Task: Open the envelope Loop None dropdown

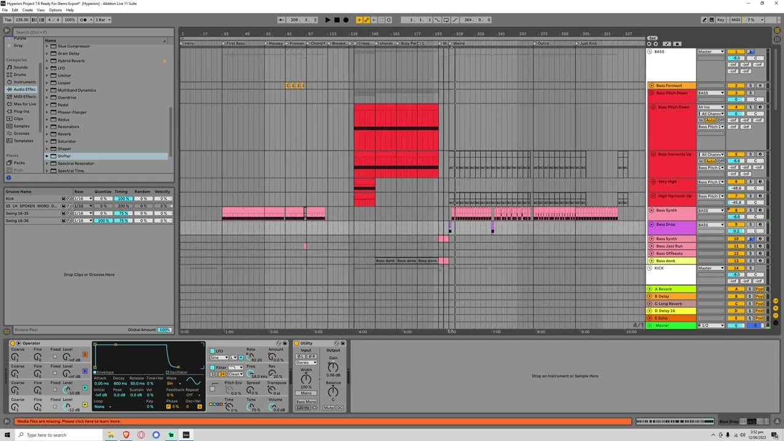Action: [102, 407]
